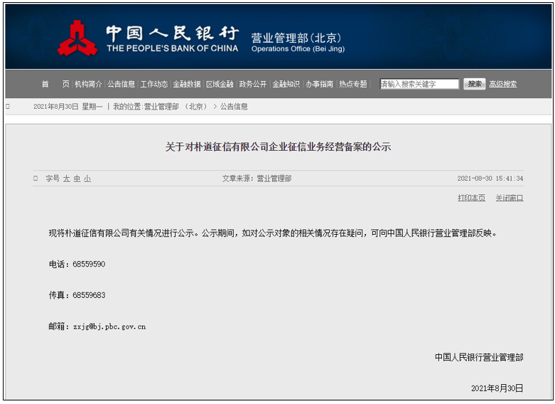555x404 pixels.
Task: Go to 金融知识 section
Action: point(286,84)
